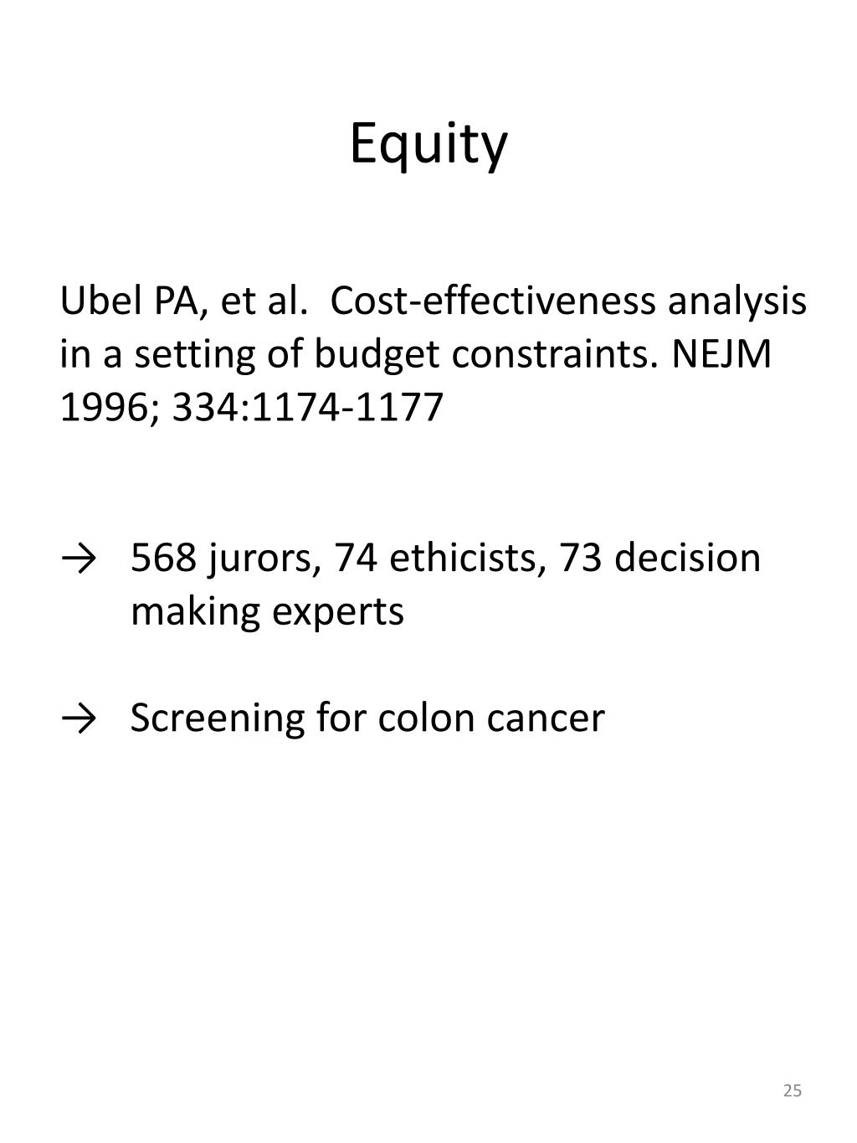
Task: Click the NEJM journal abbreviation
Action: [722, 355]
